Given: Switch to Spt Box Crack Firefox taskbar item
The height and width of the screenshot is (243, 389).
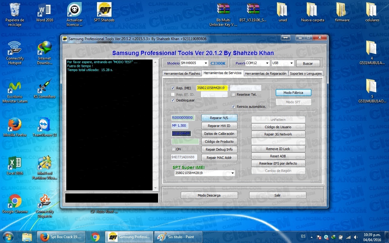Looking at the screenshot, I should (x=62, y=237).
